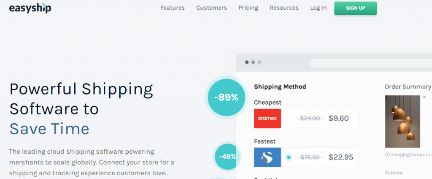Click the $9.60 discounted price
Image resolution: width=432 pixels, height=179 pixels.
339,119
